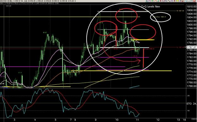The width and height of the screenshot is (197, 122).
Task: Click the 1792.00 price axis label
Action: [x=192, y=39]
